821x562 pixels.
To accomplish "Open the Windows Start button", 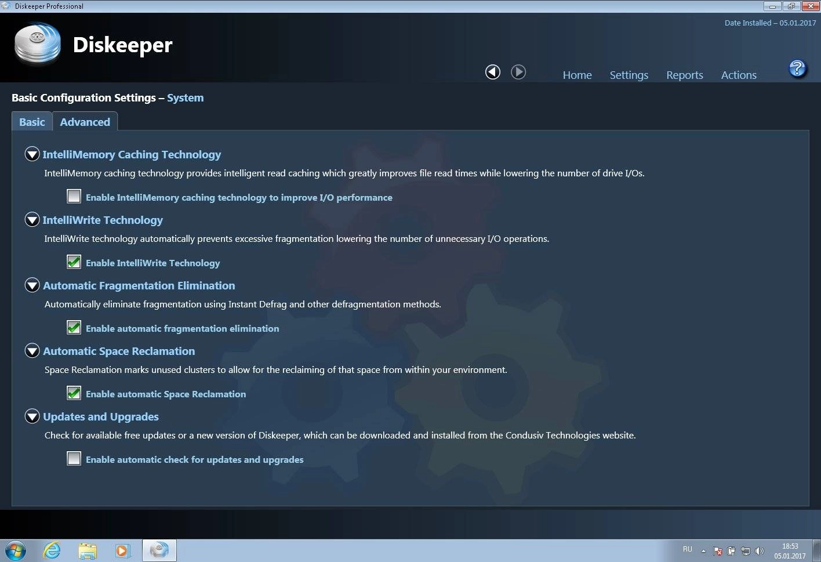I will 16,550.
